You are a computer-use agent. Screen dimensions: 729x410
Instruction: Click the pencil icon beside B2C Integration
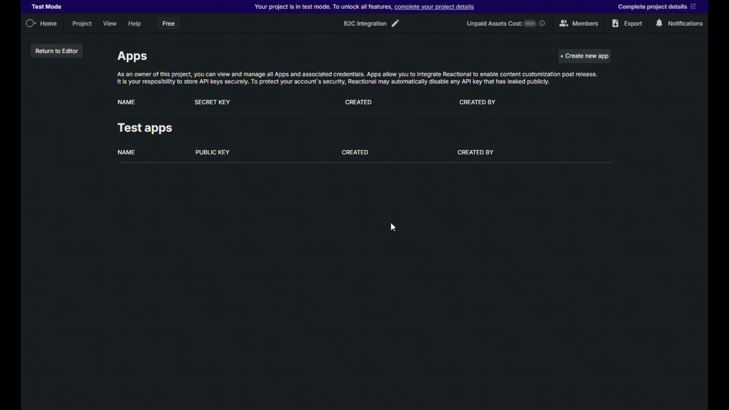tap(395, 24)
